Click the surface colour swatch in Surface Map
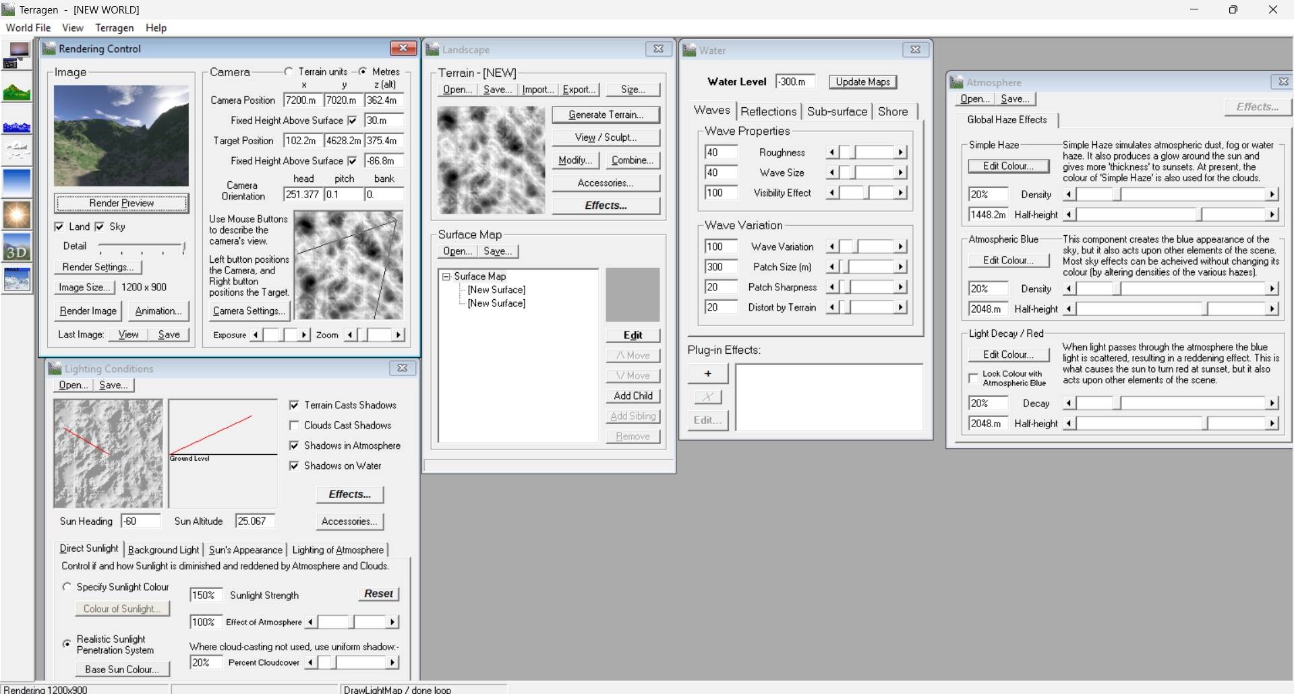 (633, 294)
